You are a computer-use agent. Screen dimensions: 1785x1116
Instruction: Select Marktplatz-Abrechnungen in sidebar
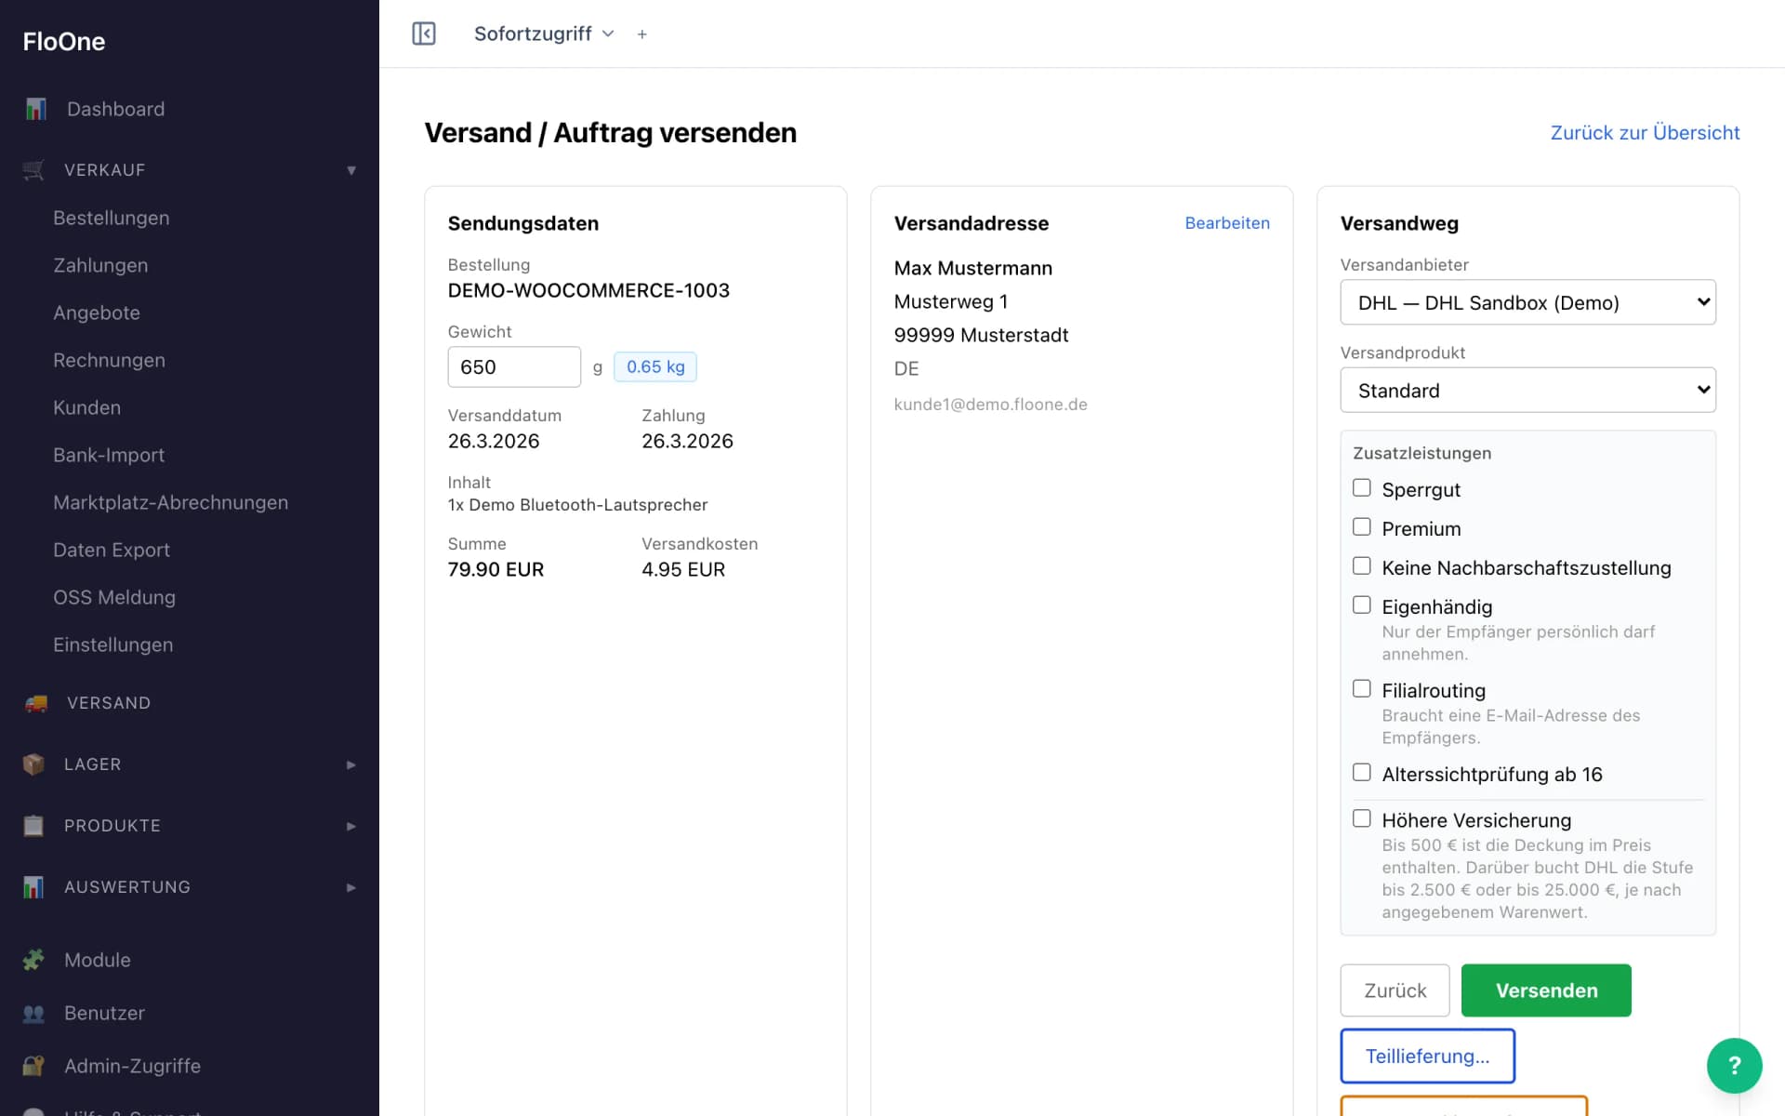[170, 502]
